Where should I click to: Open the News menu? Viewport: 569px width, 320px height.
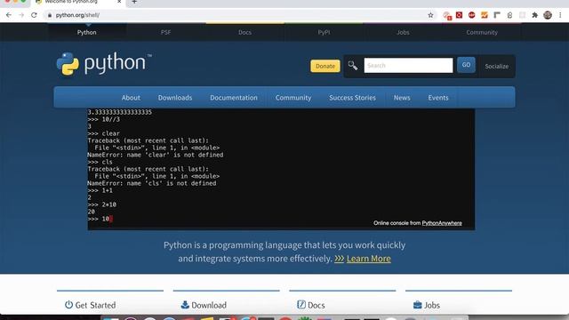(x=402, y=98)
